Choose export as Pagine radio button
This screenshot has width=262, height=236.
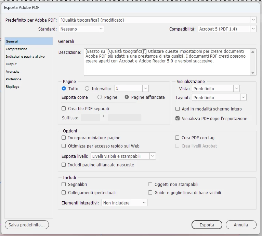(100, 97)
